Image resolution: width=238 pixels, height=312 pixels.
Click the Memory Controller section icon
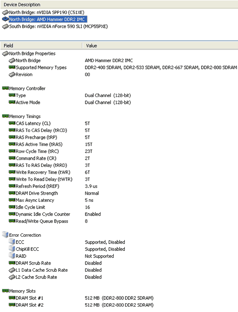click(x=5, y=88)
